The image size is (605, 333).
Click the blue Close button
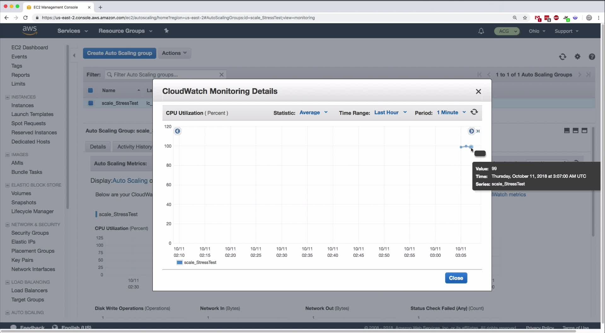pos(456,278)
